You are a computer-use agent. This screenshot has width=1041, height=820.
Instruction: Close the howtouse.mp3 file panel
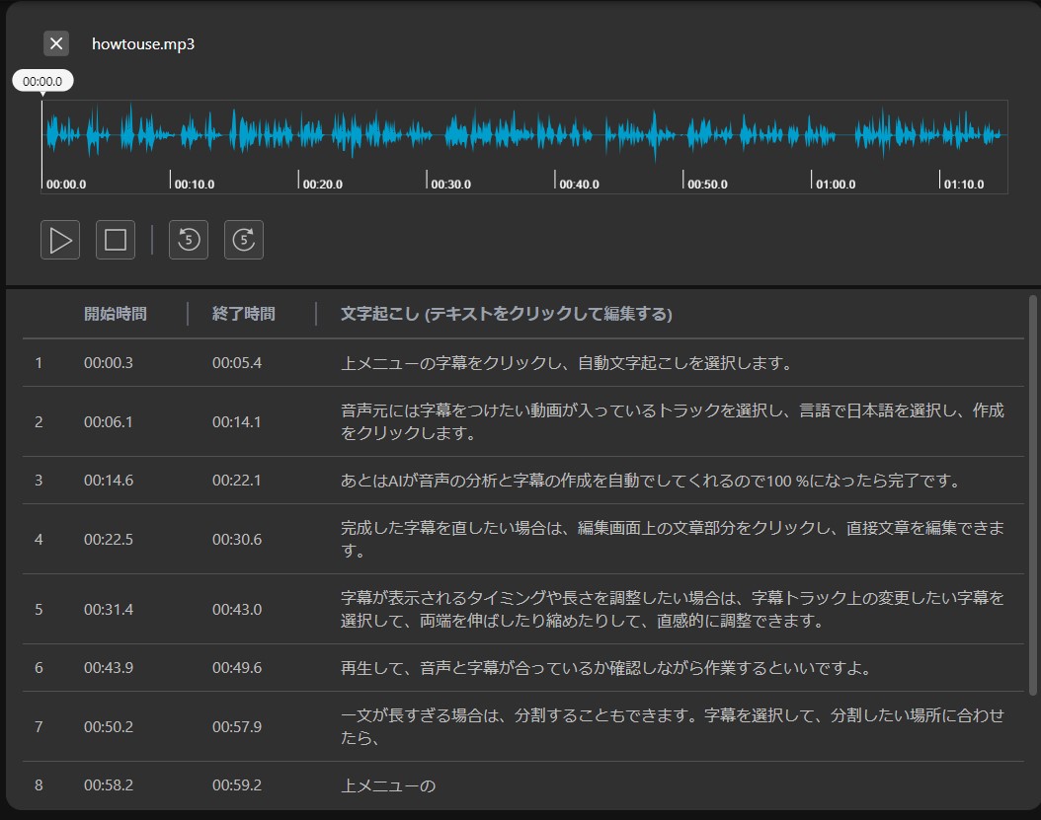click(x=56, y=43)
